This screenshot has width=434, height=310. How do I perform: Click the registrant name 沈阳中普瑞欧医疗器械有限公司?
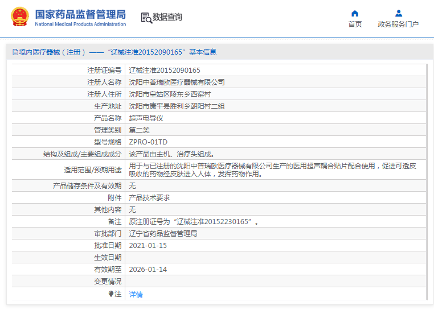[177, 82]
